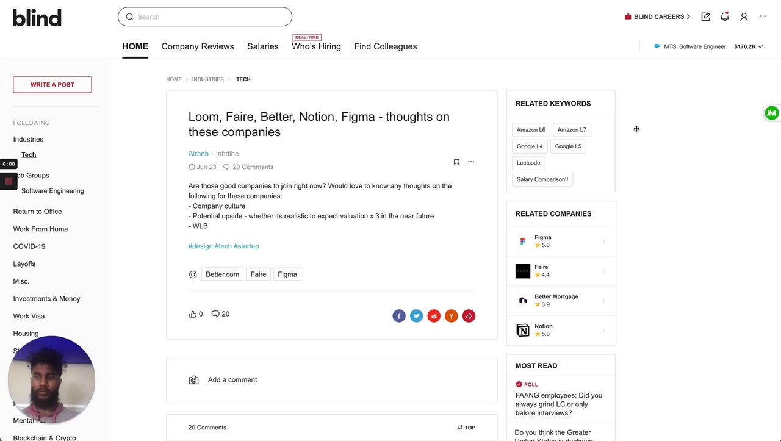Image resolution: width=781 pixels, height=441 pixels.
Task: Share post on Reddit
Action: click(434, 316)
